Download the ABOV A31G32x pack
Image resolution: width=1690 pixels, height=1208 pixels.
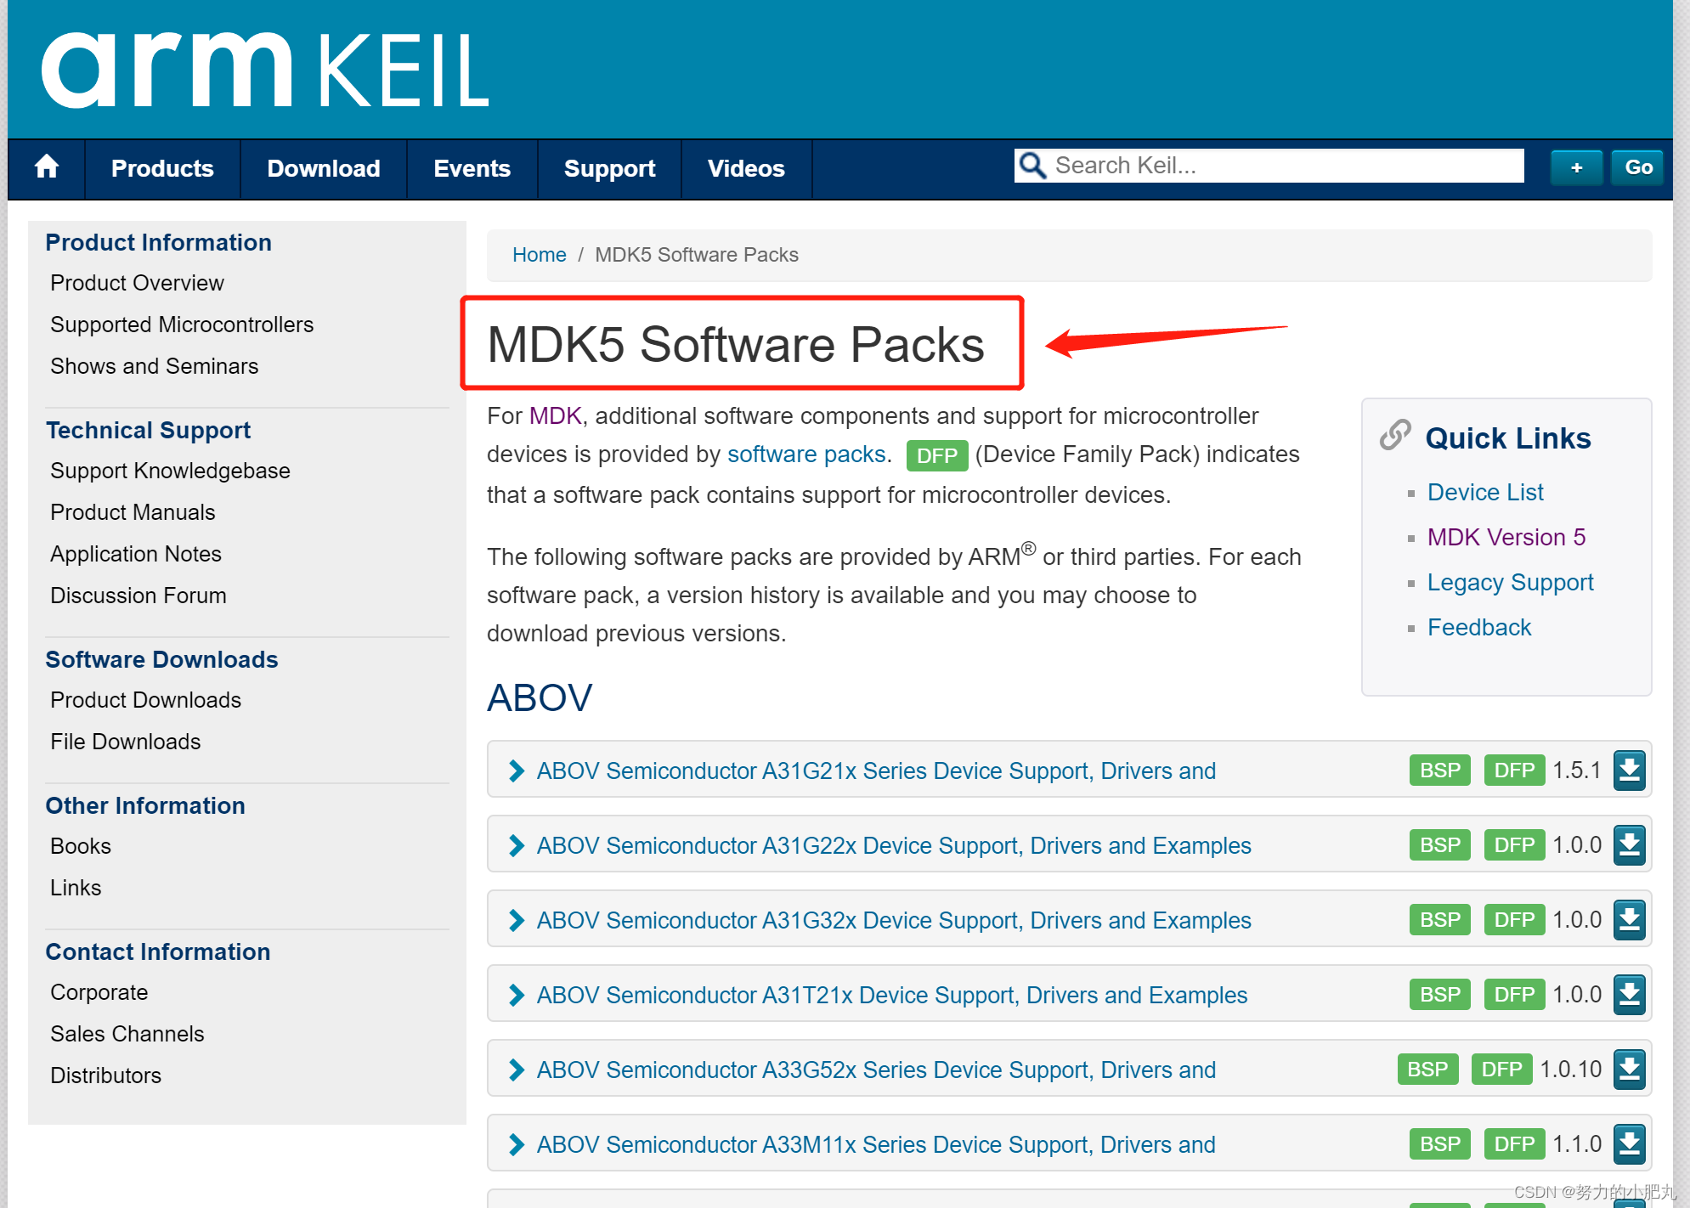[x=1629, y=920]
